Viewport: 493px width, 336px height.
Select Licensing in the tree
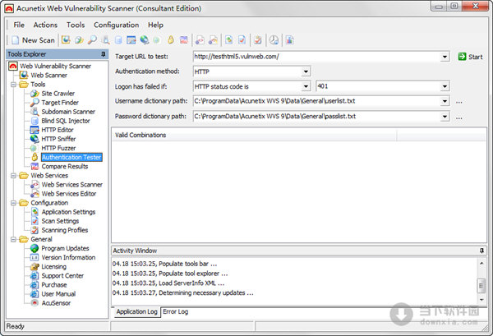click(53, 266)
